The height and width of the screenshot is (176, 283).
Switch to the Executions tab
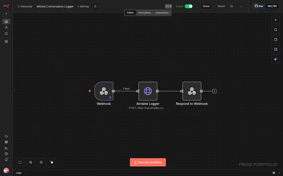(x=145, y=12)
